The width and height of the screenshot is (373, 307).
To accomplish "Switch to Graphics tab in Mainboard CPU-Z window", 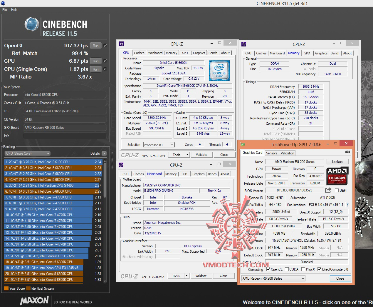I will pos(199,174).
